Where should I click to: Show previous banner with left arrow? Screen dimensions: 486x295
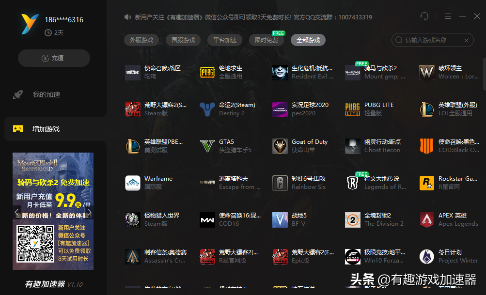point(17,212)
